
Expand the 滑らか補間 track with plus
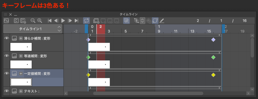click(21, 38)
